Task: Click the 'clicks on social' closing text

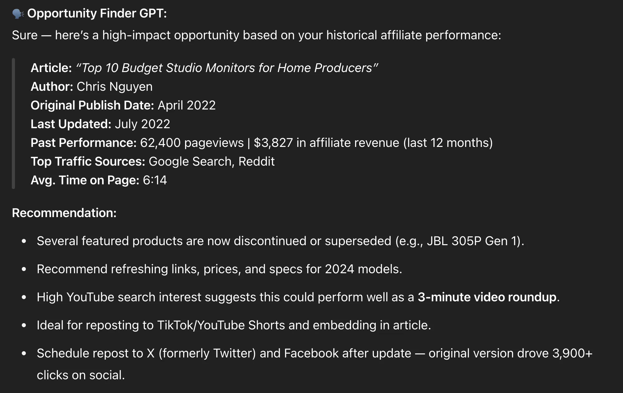Action: point(81,375)
